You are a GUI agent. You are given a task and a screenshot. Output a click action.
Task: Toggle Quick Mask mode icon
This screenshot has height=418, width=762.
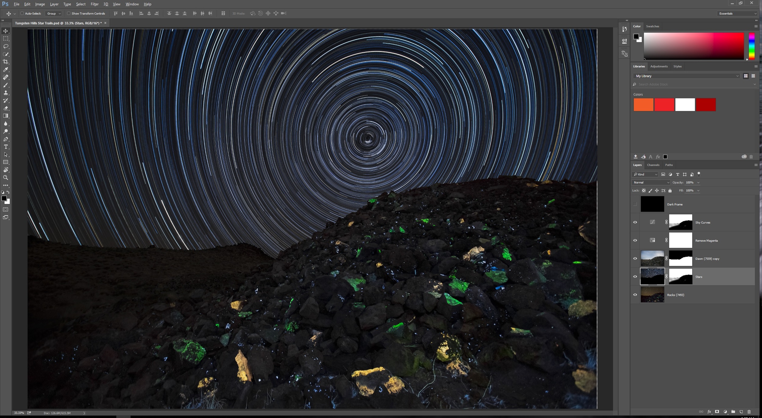6,209
